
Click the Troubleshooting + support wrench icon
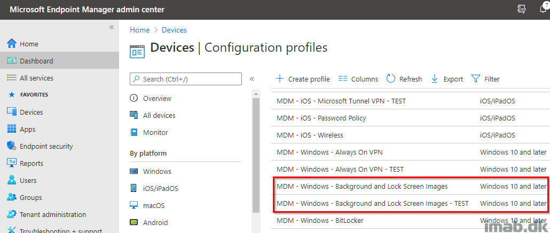[x=12, y=230]
